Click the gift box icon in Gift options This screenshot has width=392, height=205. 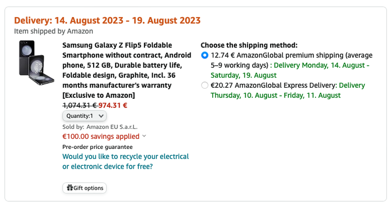70,188
